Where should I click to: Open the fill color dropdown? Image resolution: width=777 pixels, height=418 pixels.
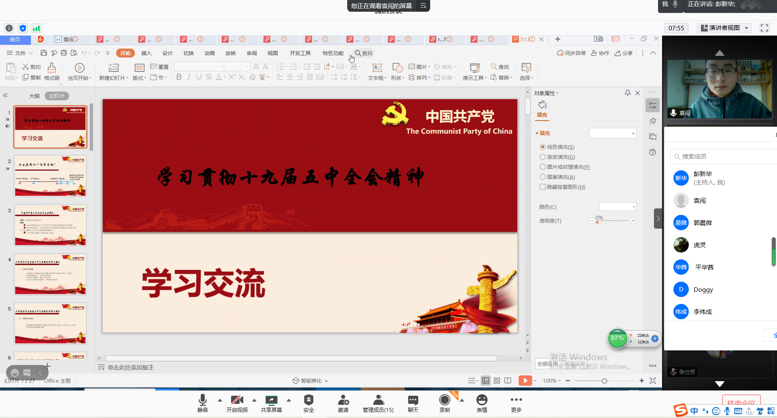(618, 207)
